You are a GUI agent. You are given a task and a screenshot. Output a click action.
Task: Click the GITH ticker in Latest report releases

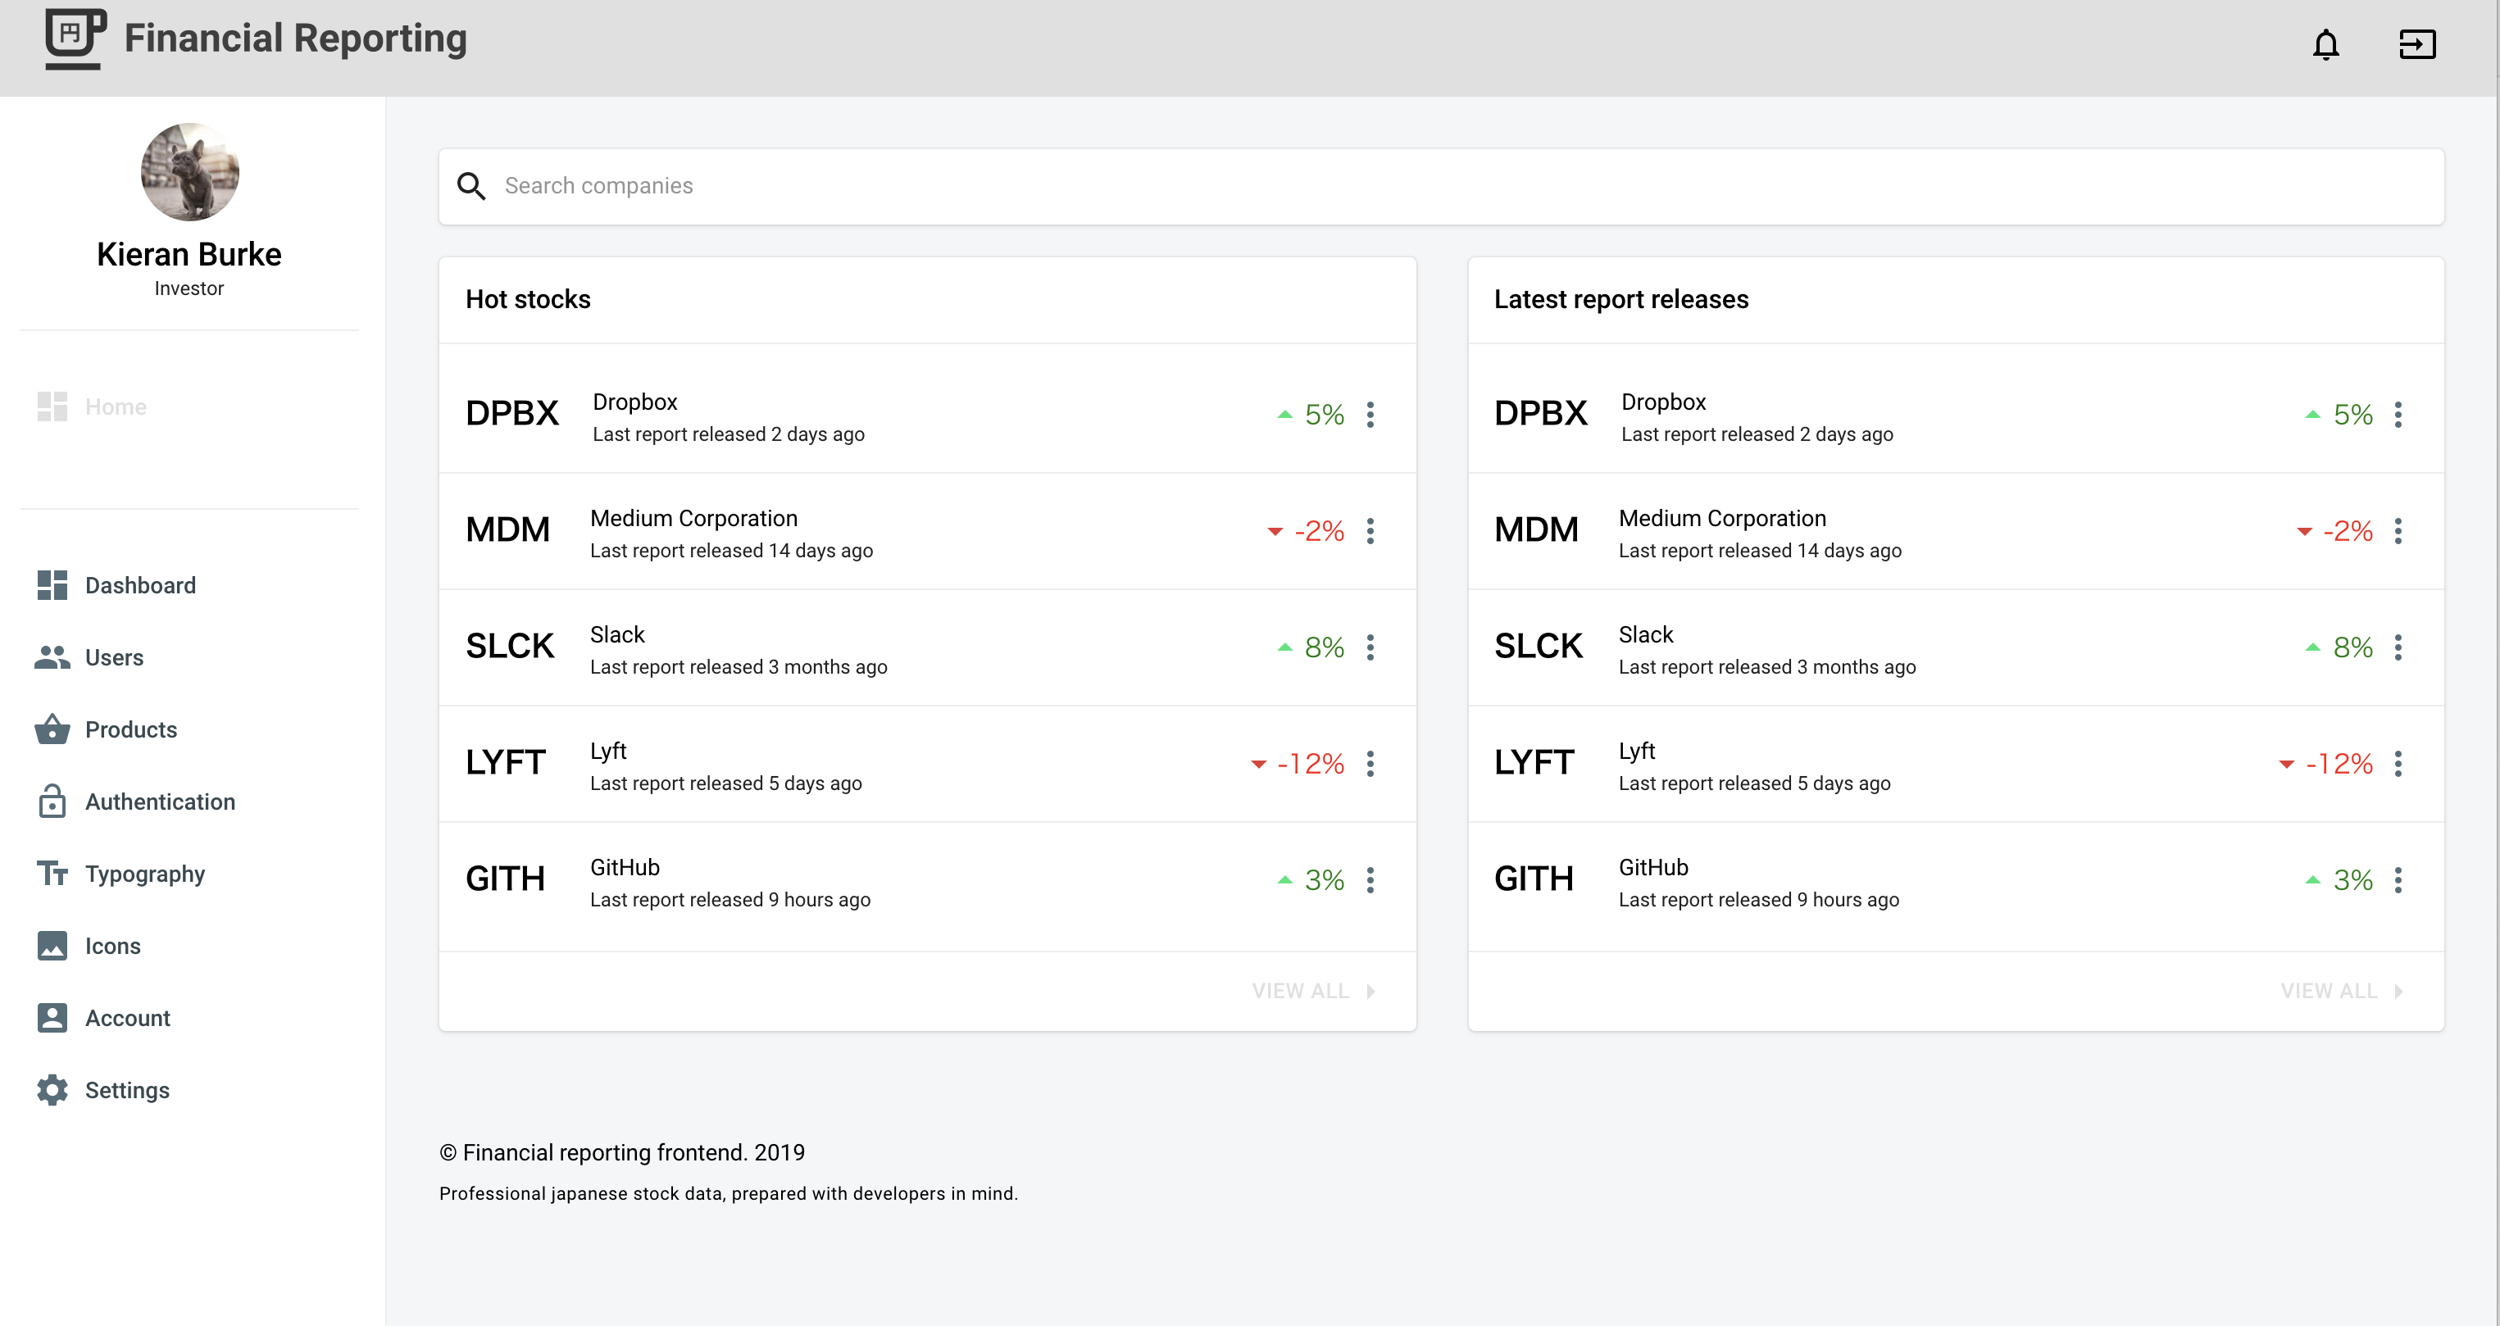coord(1534,880)
